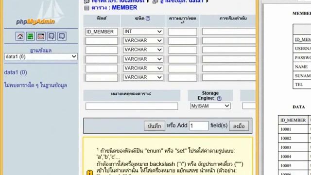Click field name input in fifth row
Viewport: 311px width, 175px height.
pos(102,69)
